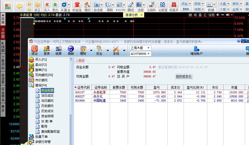Click the 理财 icon
The height and width of the screenshot is (145, 249).
(x=83, y=50)
